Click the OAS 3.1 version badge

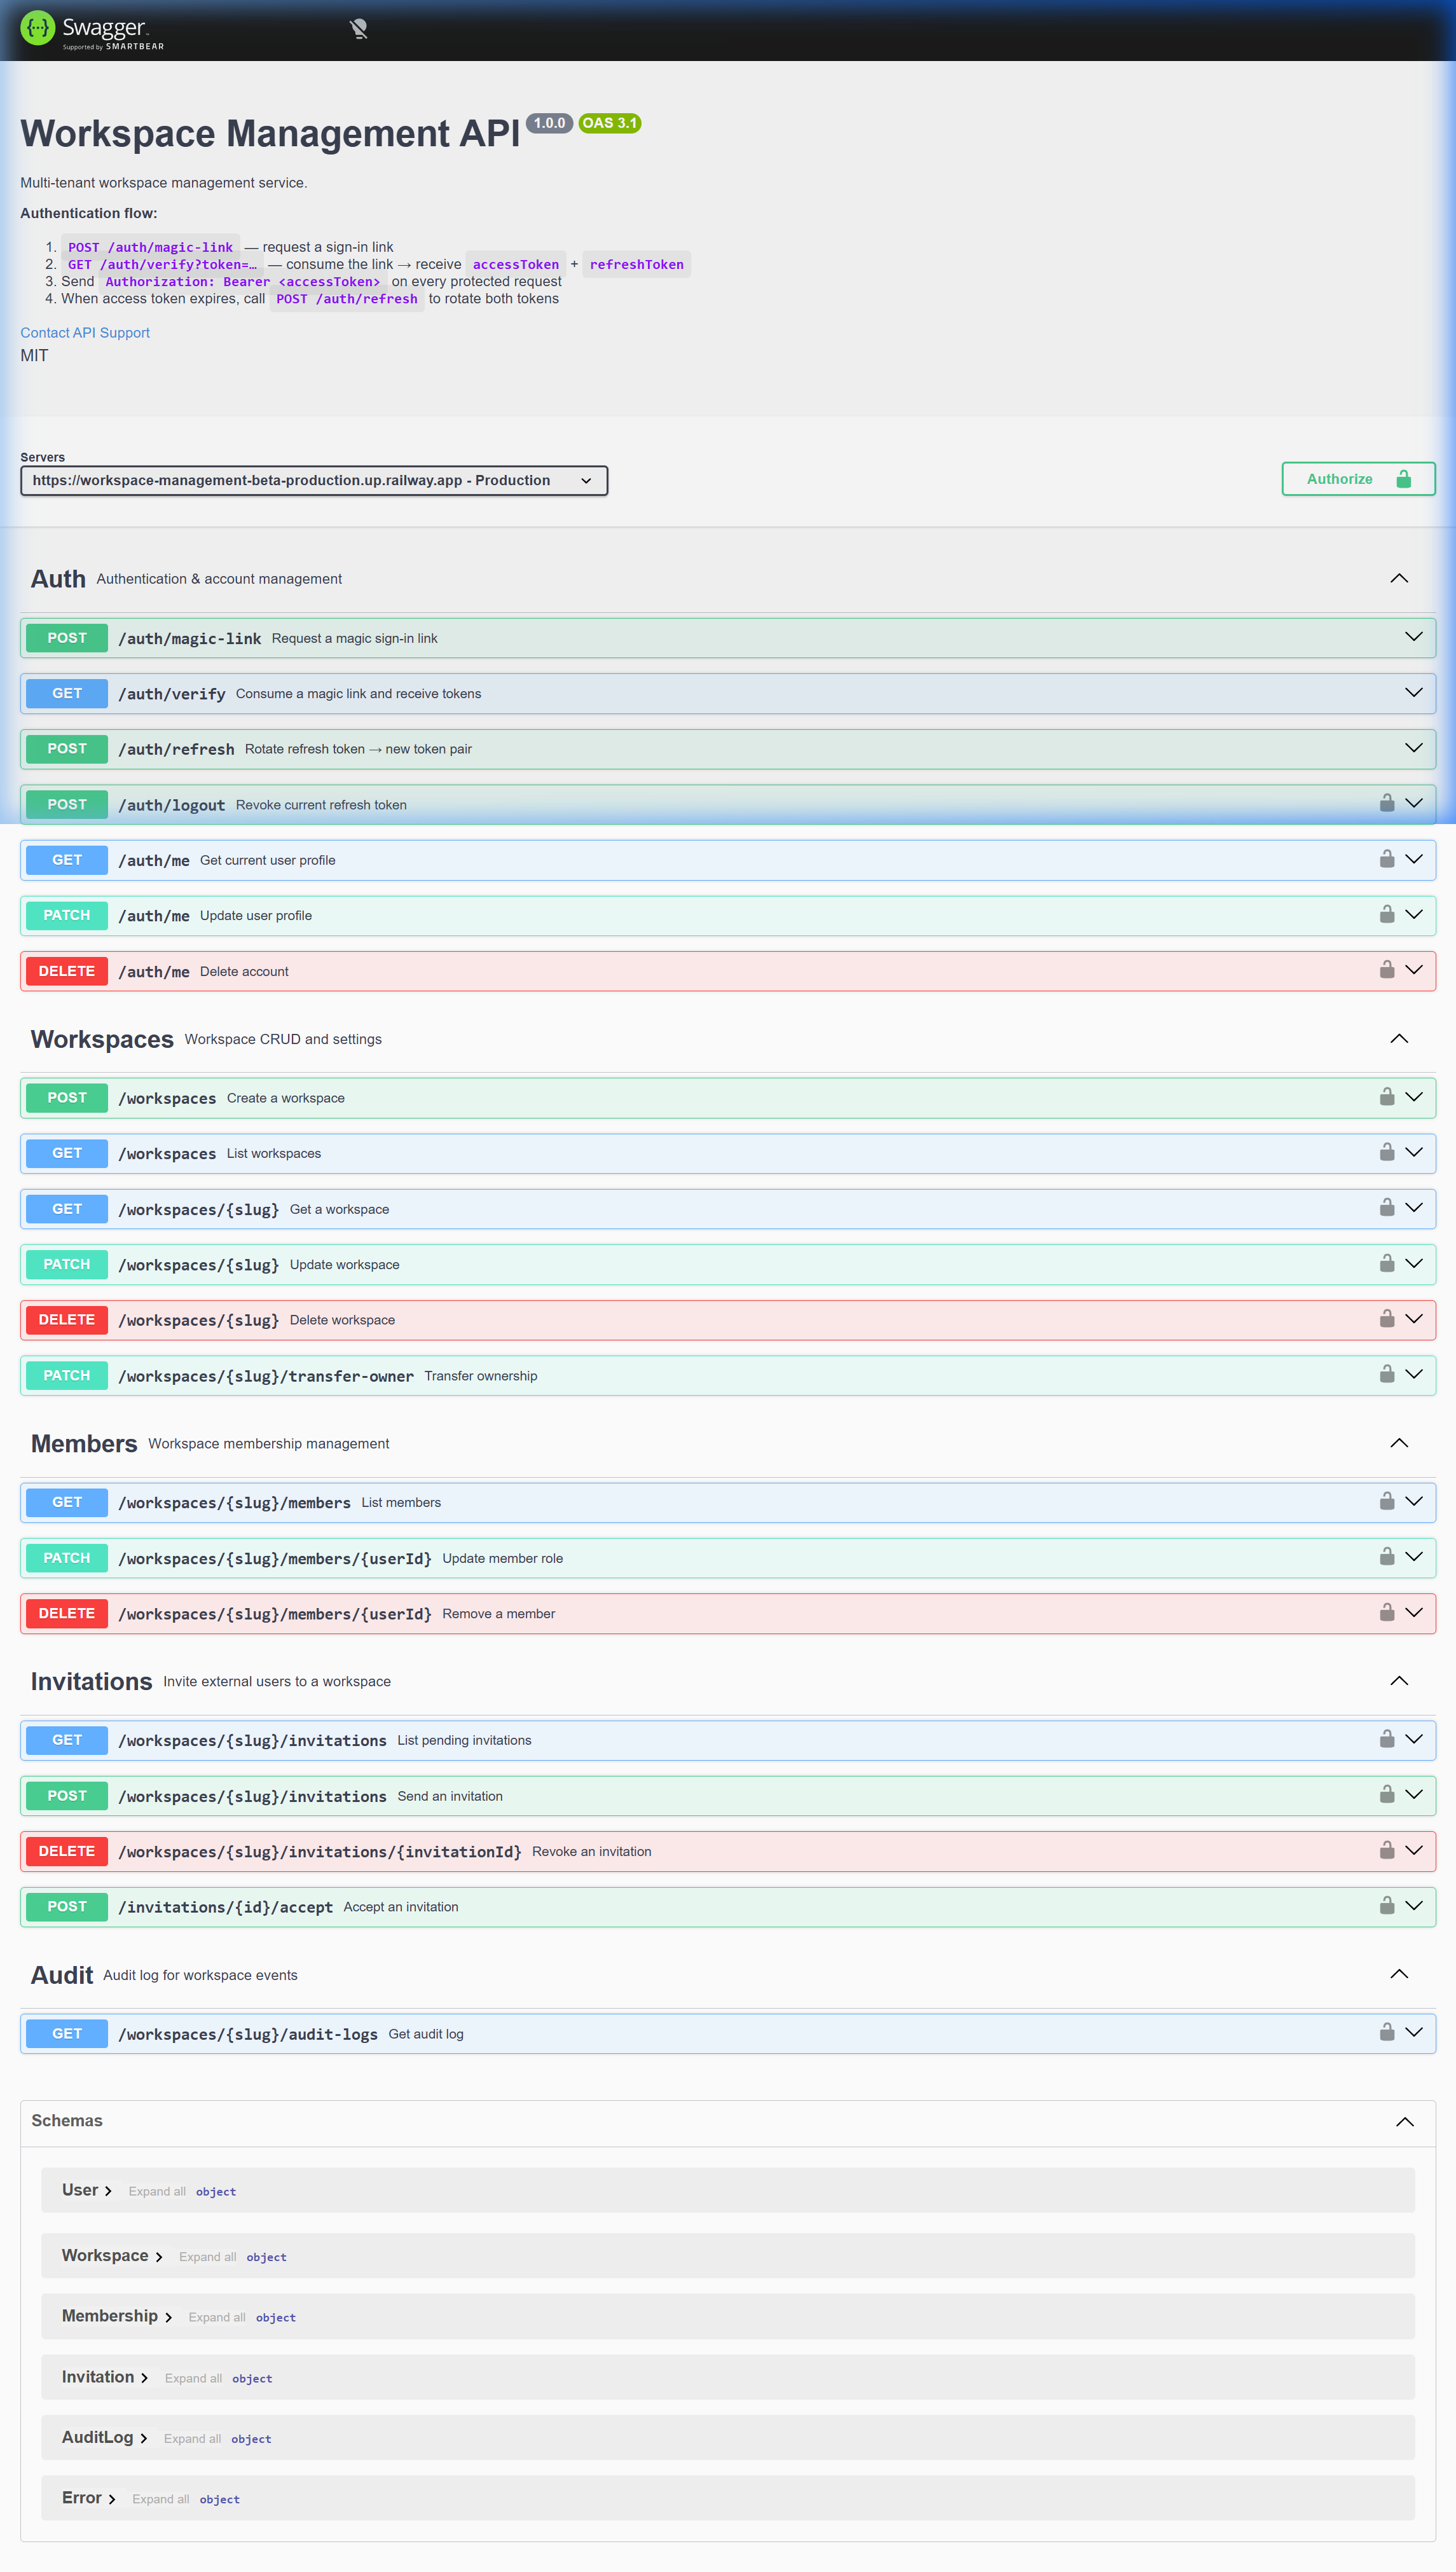click(x=609, y=123)
